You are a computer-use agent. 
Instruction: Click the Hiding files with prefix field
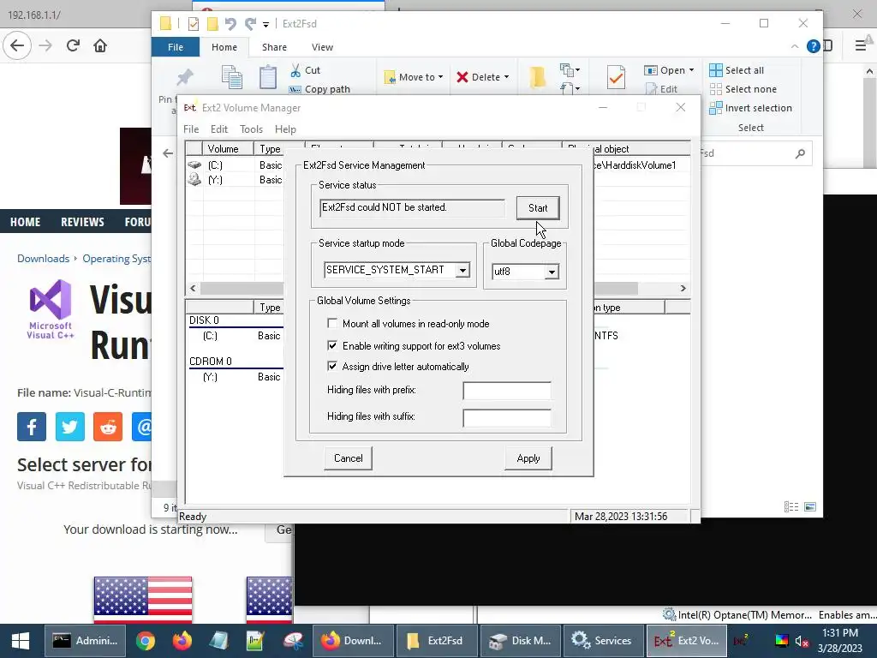pos(507,391)
